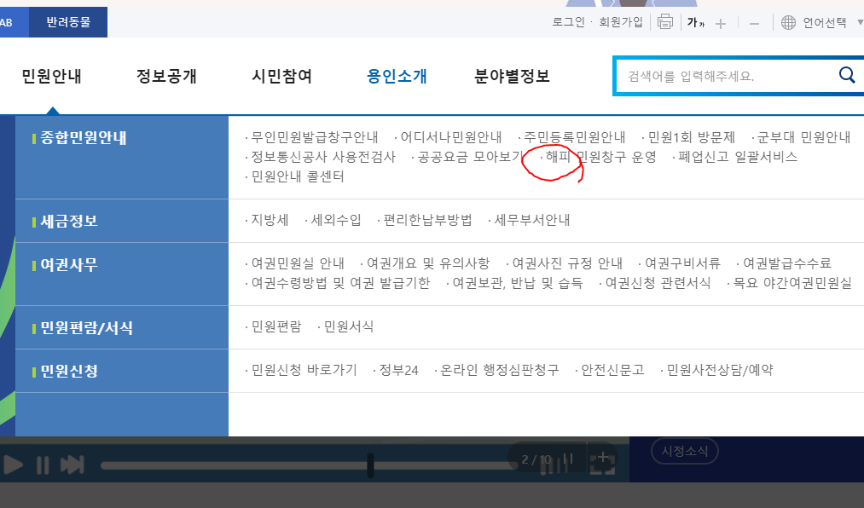Click the magnifier search icon

click(x=846, y=75)
